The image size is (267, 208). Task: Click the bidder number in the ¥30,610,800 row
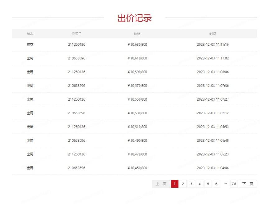pos(76,58)
